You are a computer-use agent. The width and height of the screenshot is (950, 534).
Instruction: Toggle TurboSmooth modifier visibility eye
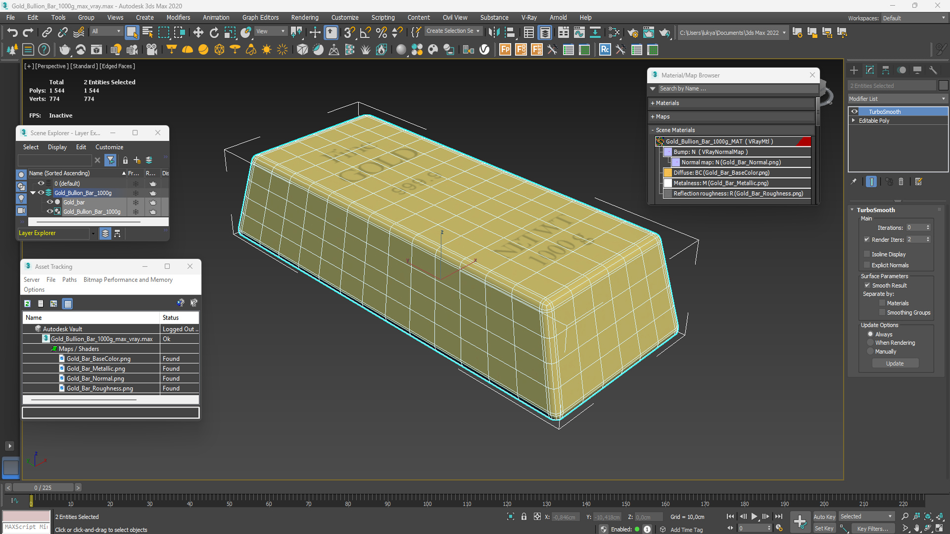click(855, 112)
